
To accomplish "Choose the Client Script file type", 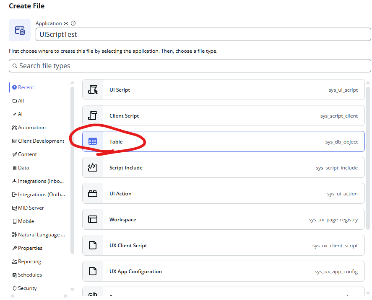I will [x=223, y=116].
